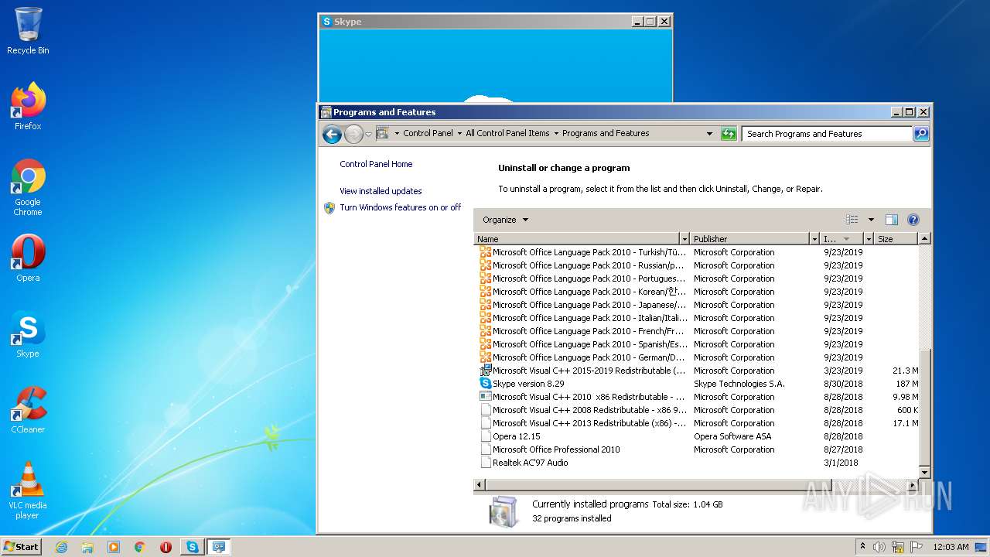The height and width of the screenshot is (557, 990).
Task: Click volume speaker icon in system tray
Action: pos(879,547)
